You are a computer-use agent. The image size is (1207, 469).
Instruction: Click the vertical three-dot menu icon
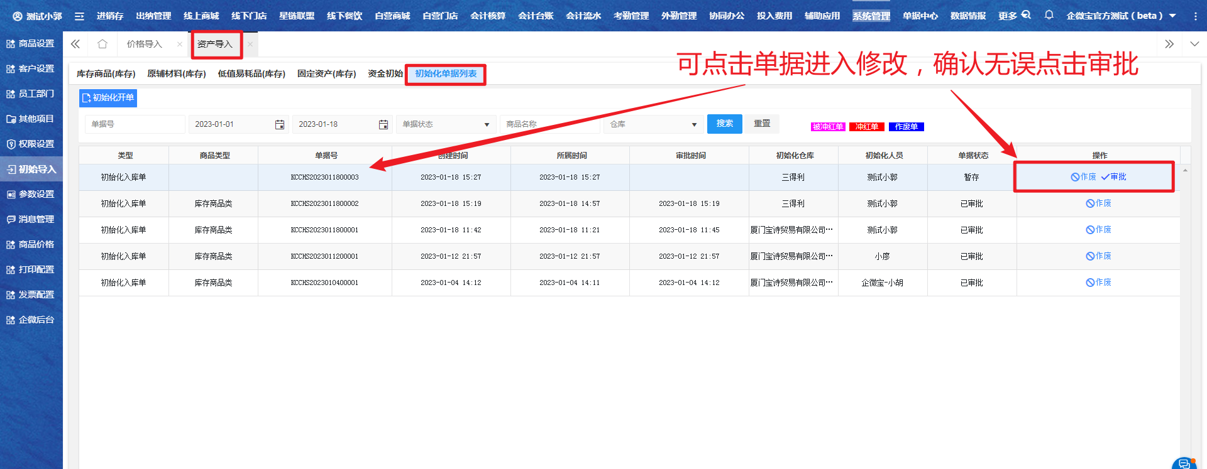[1195, 16]
